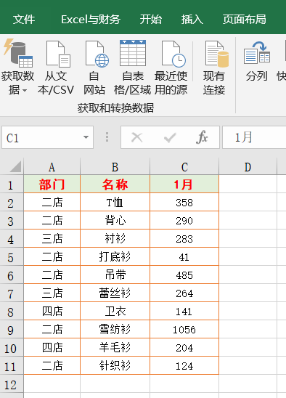Open the 文件 menu tab
The width and height of the screenshot is (286, 398).
tap(24, 20)
